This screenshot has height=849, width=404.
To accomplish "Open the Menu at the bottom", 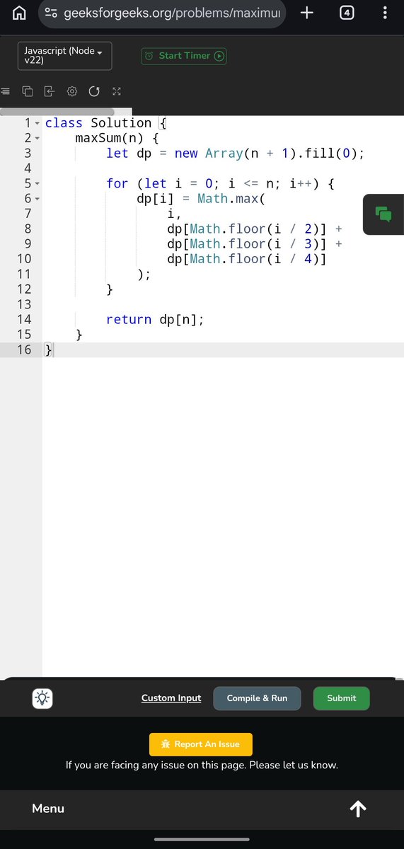I will coord(48,809).
